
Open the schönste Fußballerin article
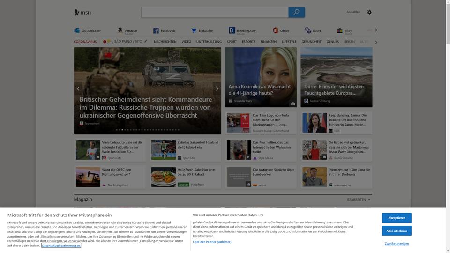pos(110,150)
